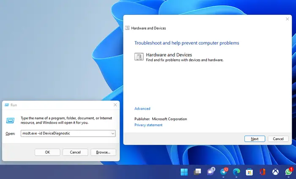Image resolution: width=296 pixels, height=179 pixels.
Task: Open Microsoft Store from the taskbar
Action: [249, 172]
